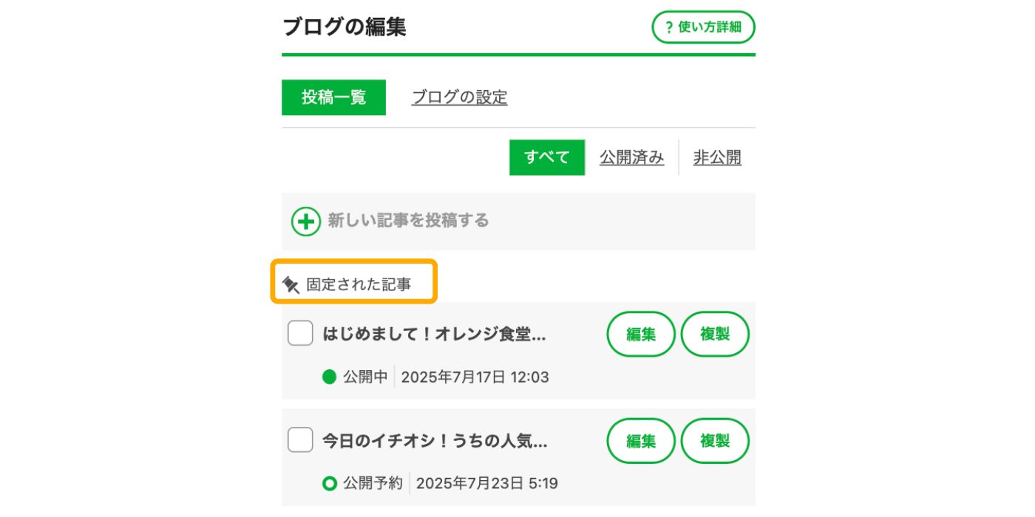This screenshot has width=1035, height=517.
Task: Open the 今日のイチオシ！うちの人気 post title
Action: pyautogui.click(x=435, y=441)
